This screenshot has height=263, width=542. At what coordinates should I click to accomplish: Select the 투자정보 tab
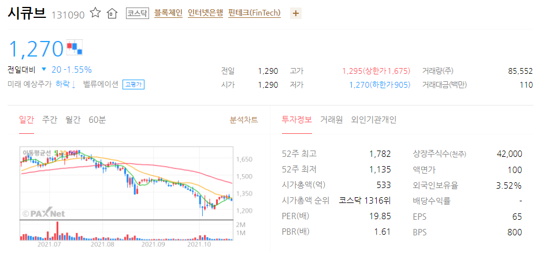297,120
